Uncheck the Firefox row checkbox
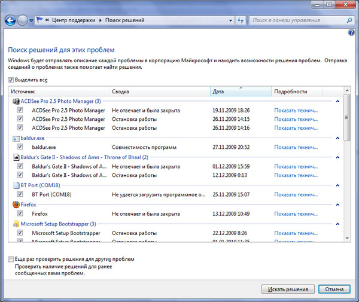Image resolution: width=359 pixels, height=302 pixels. tap(20, 213)
